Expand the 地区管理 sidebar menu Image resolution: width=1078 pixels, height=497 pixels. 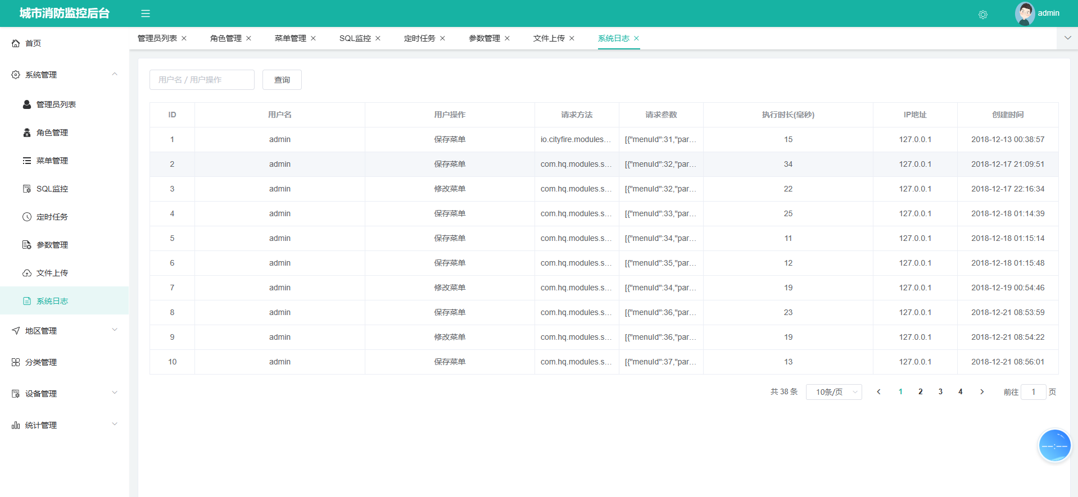pos(115,330)
